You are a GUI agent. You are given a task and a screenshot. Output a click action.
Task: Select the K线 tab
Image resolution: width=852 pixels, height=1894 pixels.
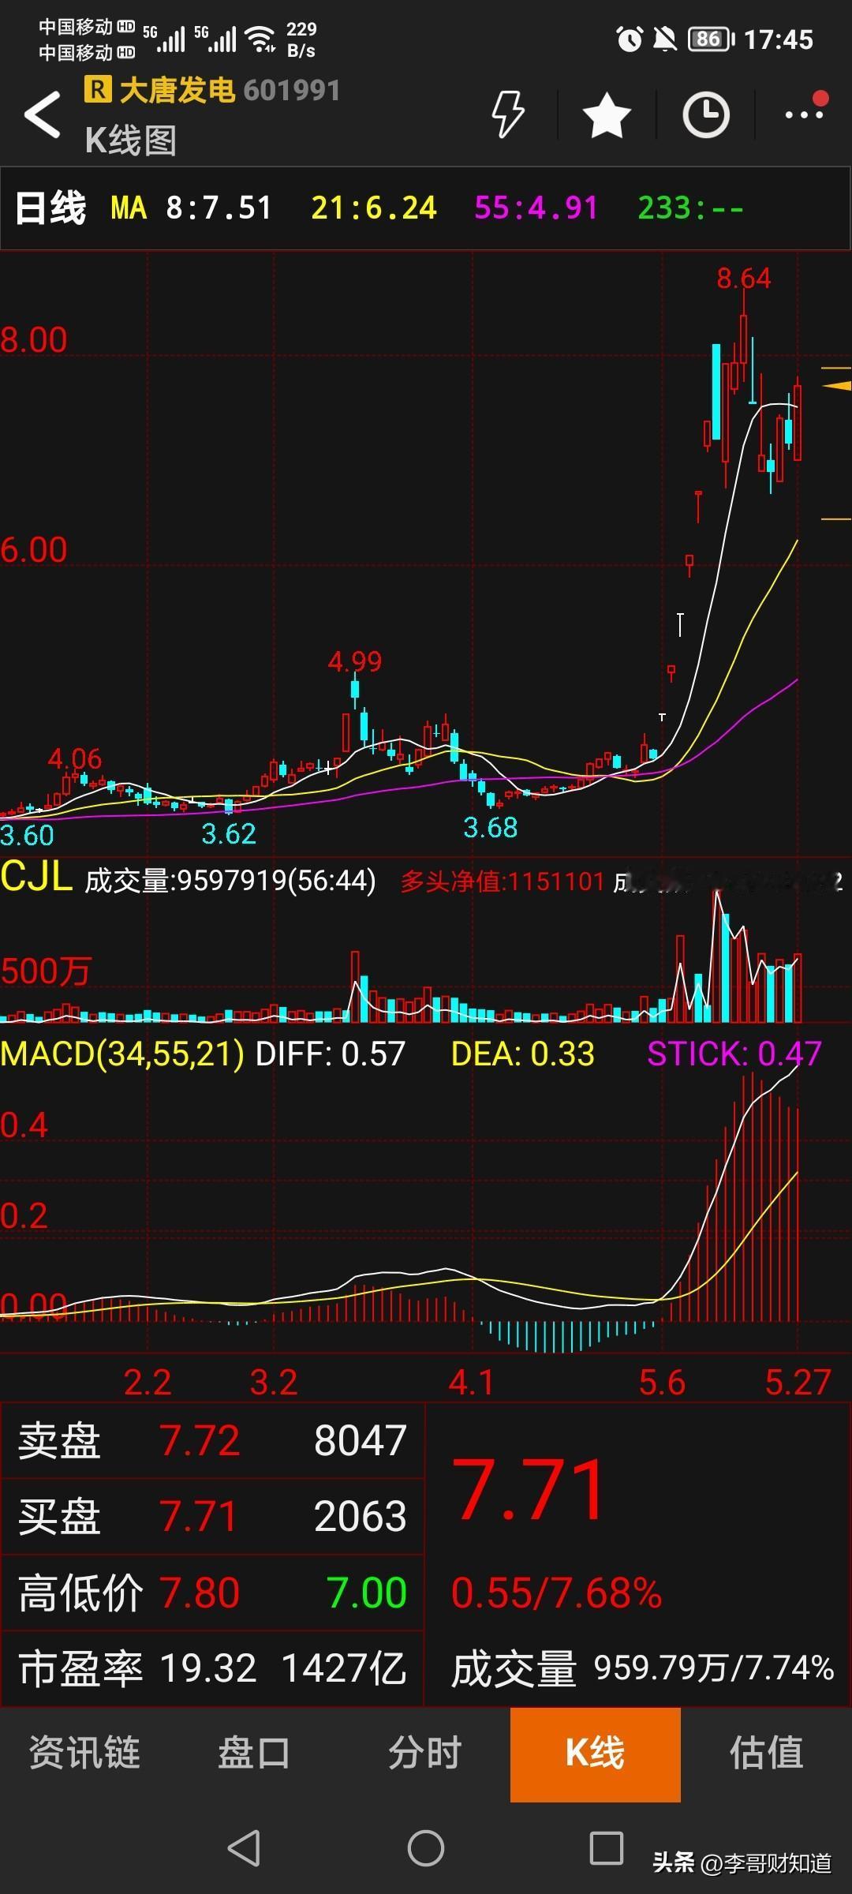(596, 1754)
